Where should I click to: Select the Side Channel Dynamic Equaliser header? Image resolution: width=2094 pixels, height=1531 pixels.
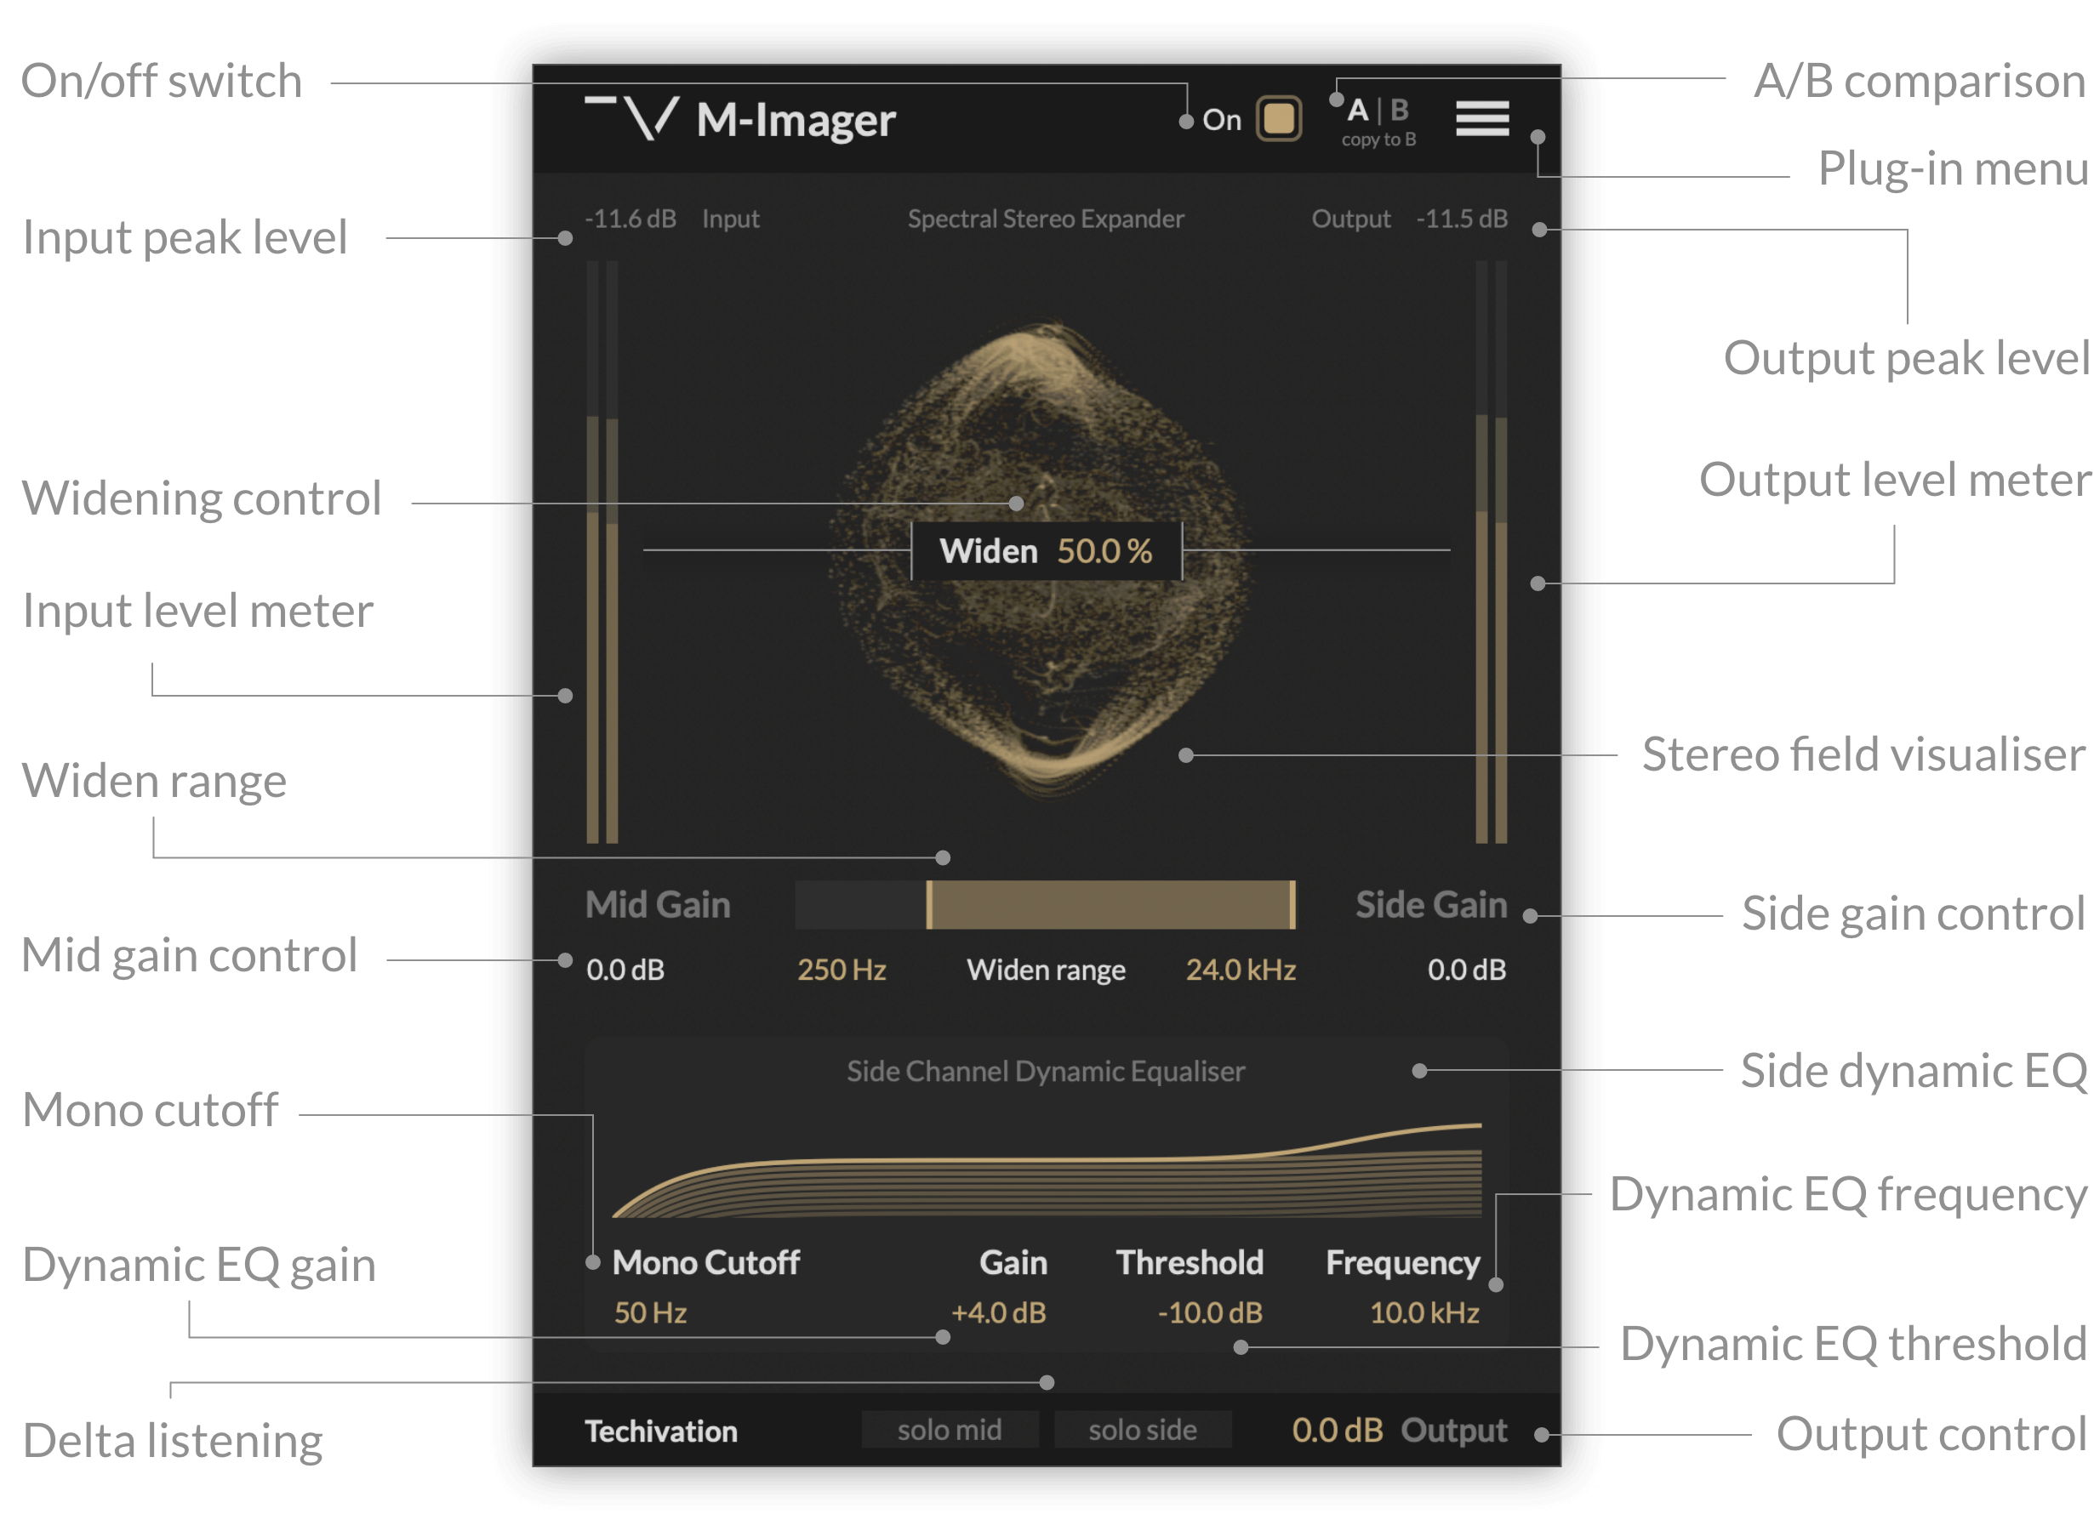[1046, 1070]
